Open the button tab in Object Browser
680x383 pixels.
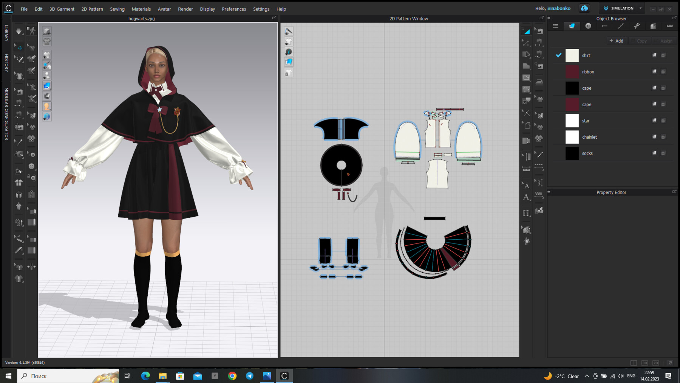[x=588, y=26]
